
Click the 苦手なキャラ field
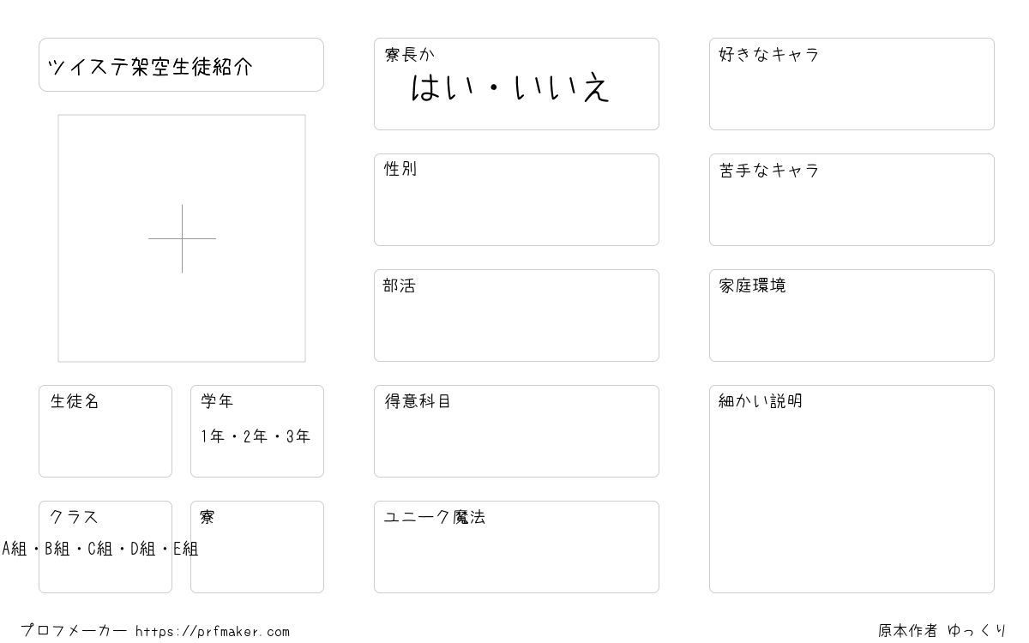[x=851, y=200]
